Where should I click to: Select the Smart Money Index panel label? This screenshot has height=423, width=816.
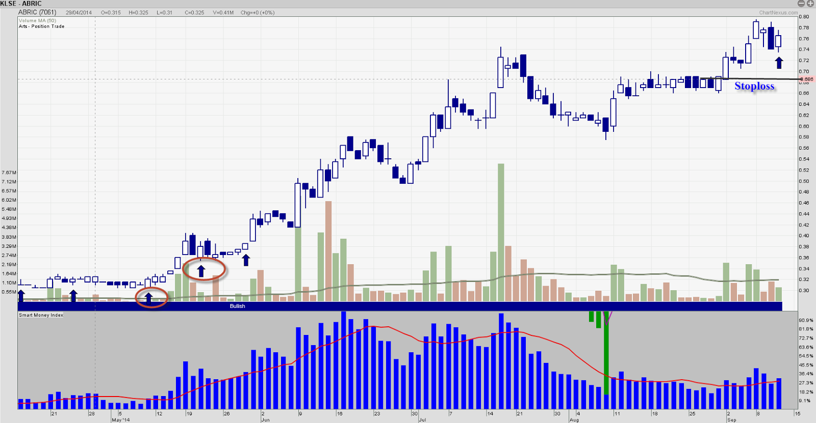[x=41, y=315]
